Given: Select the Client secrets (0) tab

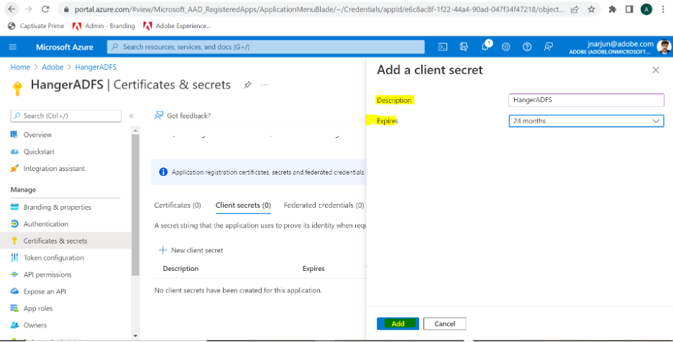Looking at the screenshot, I should pos(243,205).
